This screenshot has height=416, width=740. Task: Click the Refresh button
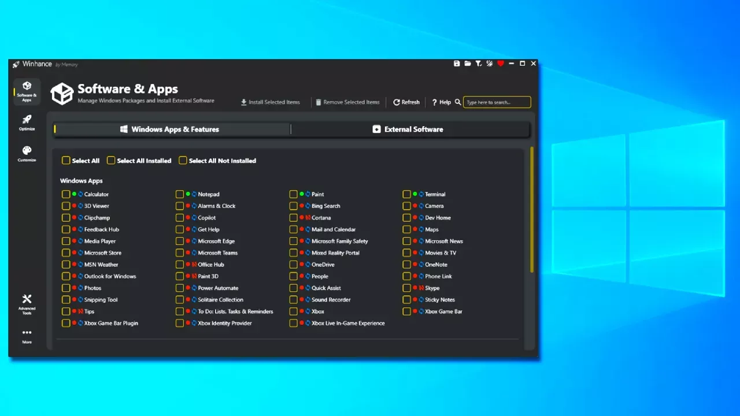(x=406, y=102)
